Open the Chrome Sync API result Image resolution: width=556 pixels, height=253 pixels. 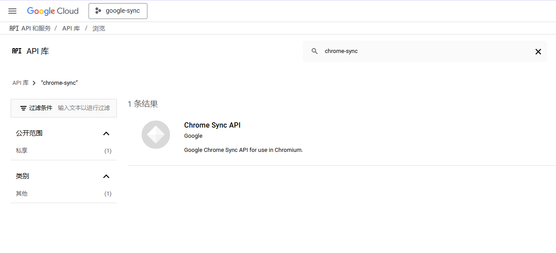pos(212,125)
